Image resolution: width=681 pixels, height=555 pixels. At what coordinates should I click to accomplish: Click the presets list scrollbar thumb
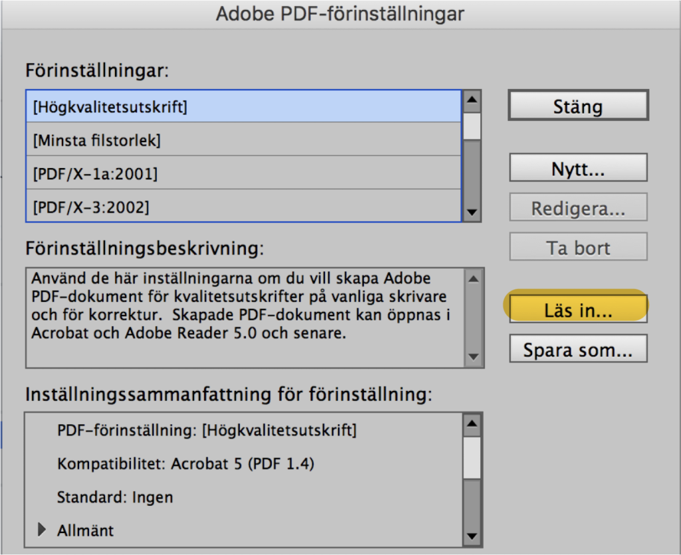[472, 126]
